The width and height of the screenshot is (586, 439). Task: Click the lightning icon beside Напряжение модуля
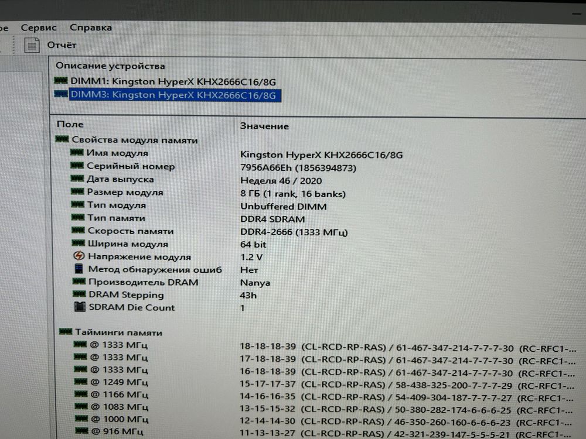coord(79,256)
